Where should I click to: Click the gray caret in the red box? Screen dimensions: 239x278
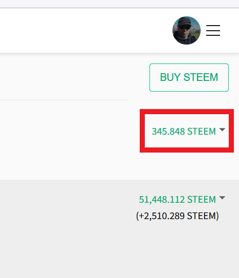tap(222, 130)
